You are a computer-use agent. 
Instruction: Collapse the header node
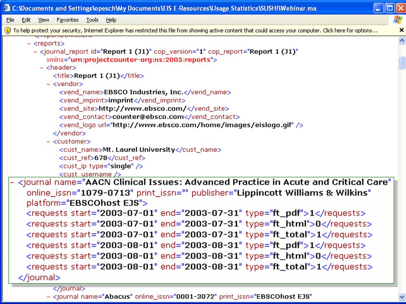click(x=42, y=68)
